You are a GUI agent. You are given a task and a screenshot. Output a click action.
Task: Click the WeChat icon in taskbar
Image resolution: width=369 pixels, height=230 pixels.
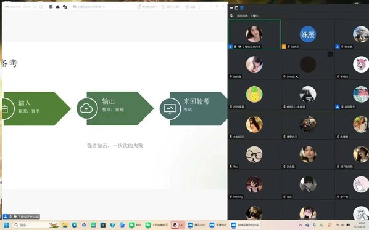point(135,225)
